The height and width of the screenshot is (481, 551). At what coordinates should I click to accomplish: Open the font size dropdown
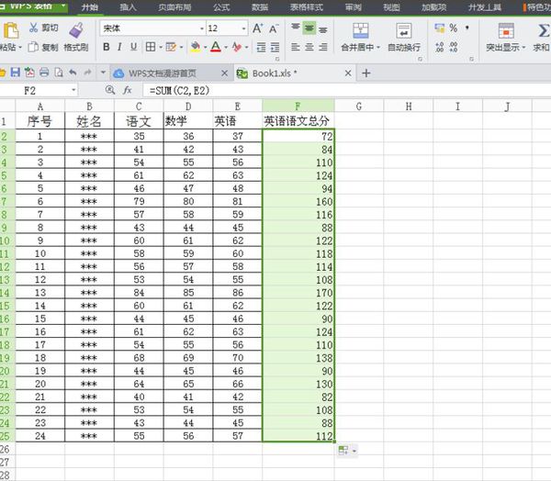point(244,28)
